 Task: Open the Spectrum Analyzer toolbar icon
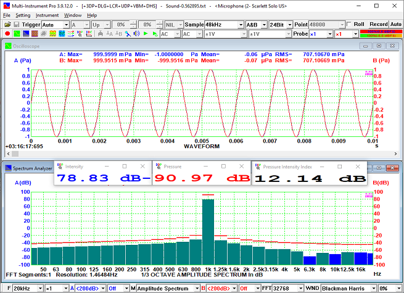[x=25, y=34]
